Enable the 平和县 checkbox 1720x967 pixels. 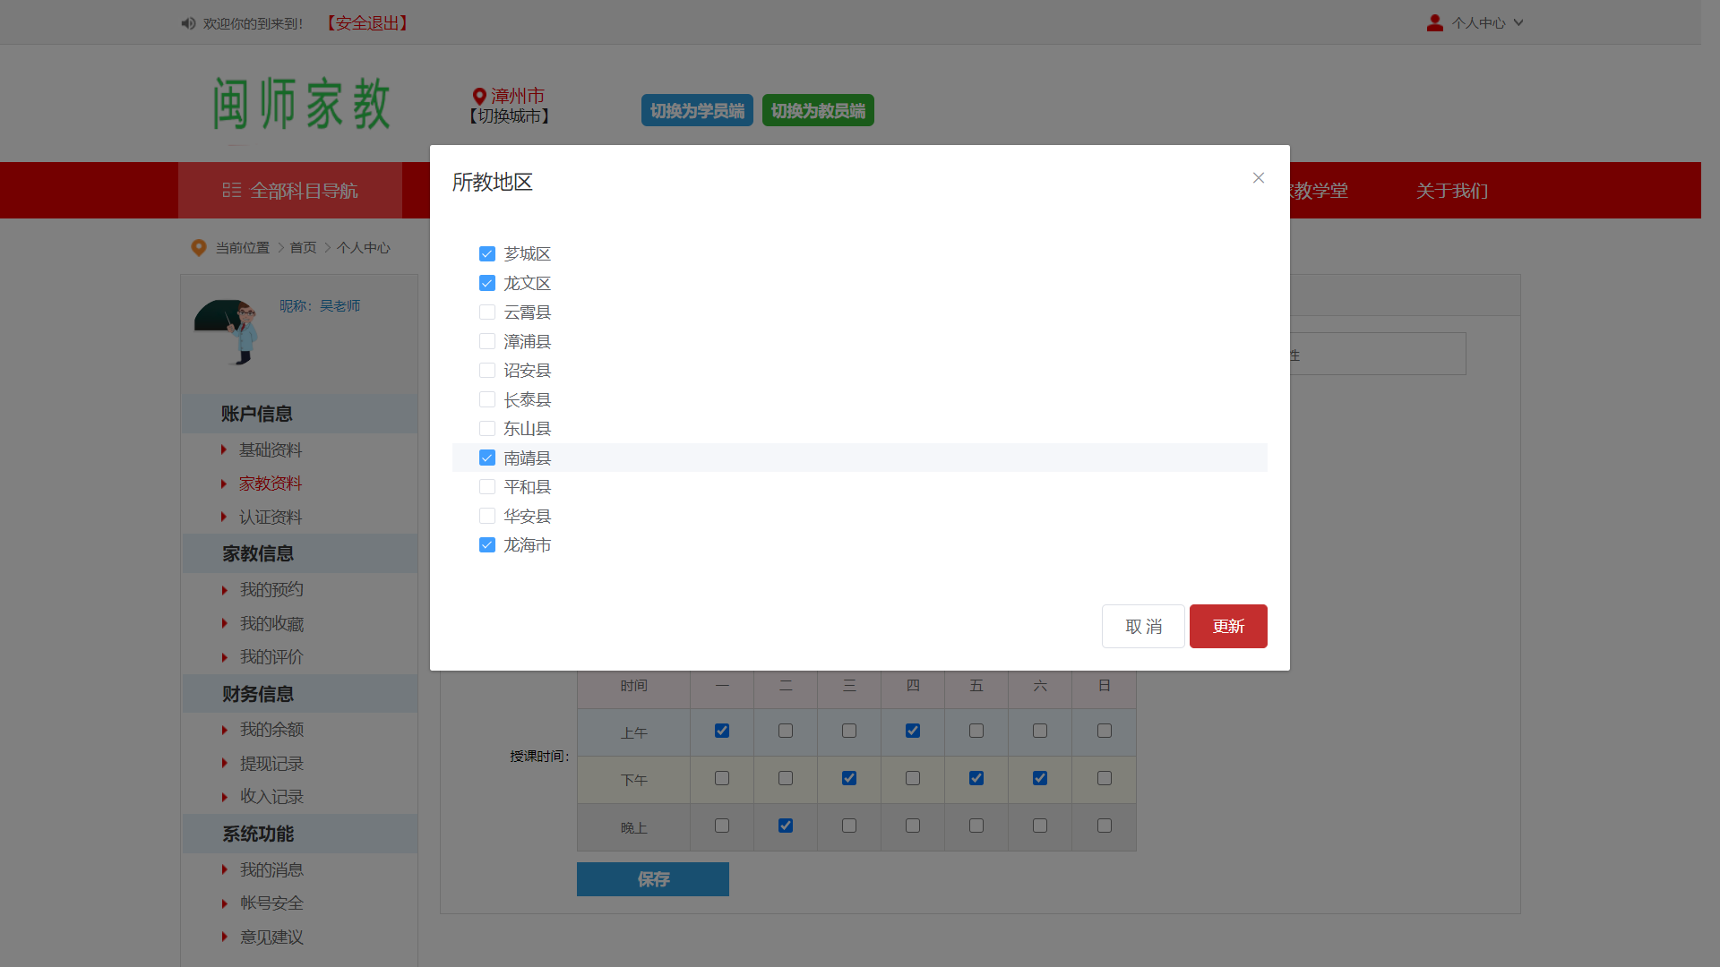487,487
